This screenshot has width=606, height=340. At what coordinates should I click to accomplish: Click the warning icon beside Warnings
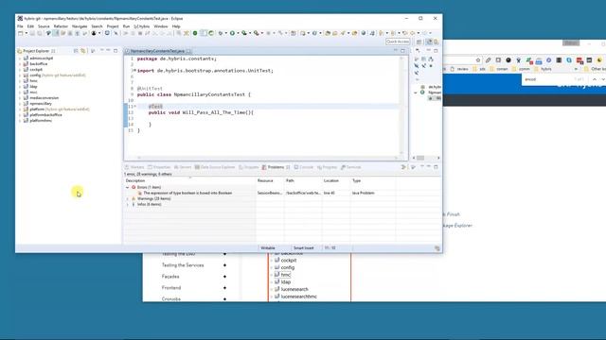[x=134, y=198]
